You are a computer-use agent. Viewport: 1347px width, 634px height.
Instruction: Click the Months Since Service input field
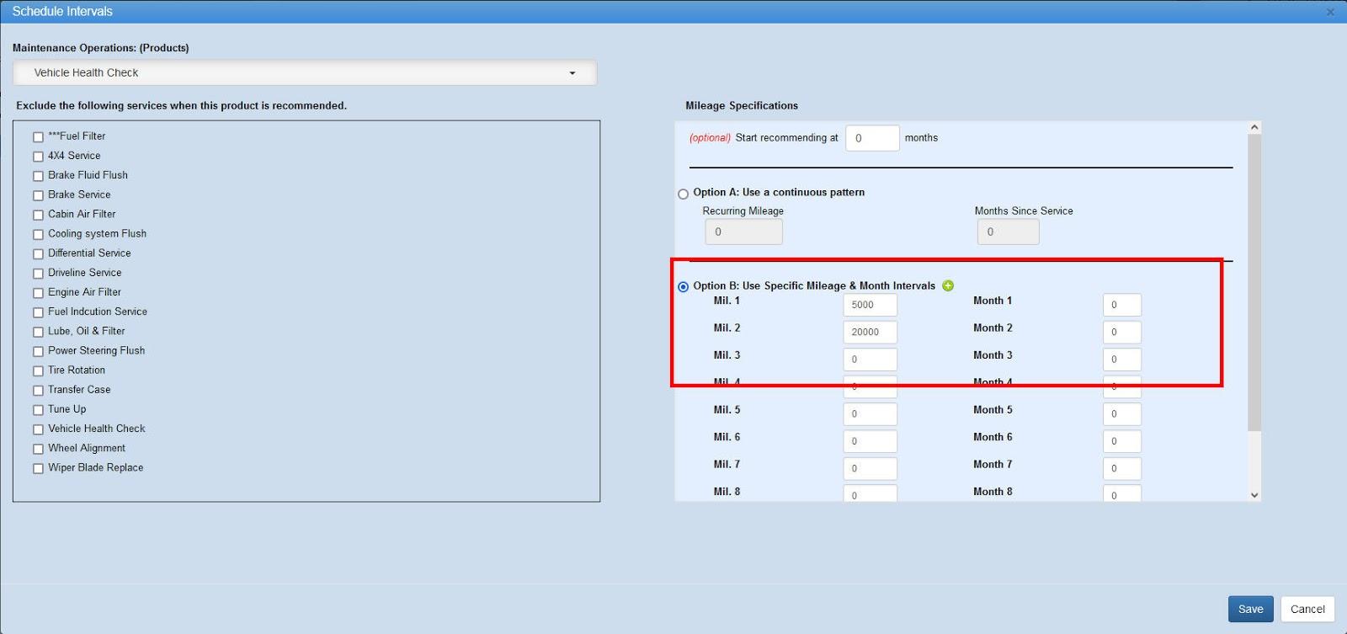(x=1008, y=232)
